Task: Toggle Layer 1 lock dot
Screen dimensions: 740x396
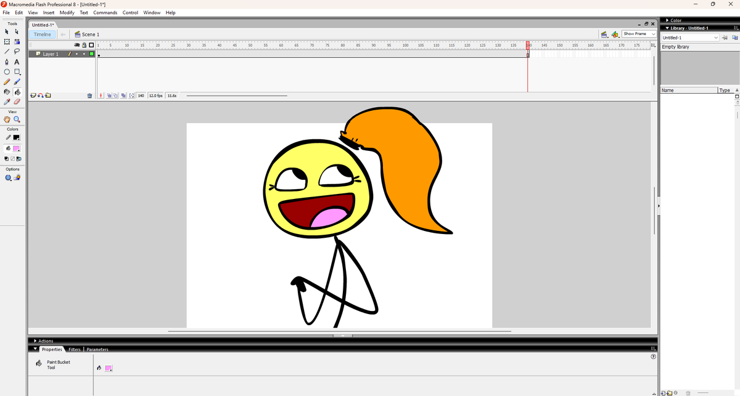Action: click(x=84, y=54)
